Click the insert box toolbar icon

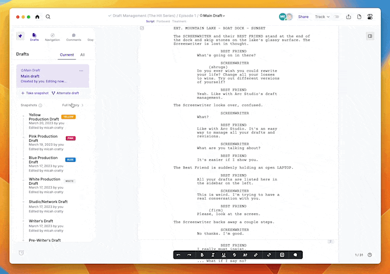pos(282,255)
